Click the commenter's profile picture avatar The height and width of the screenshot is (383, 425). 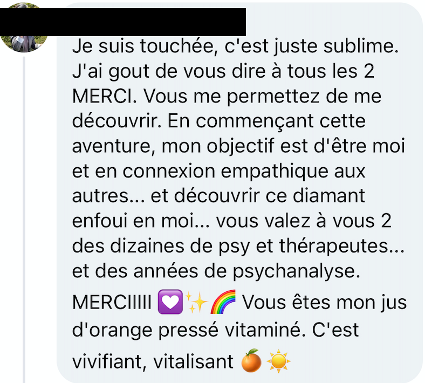point(24,28)
